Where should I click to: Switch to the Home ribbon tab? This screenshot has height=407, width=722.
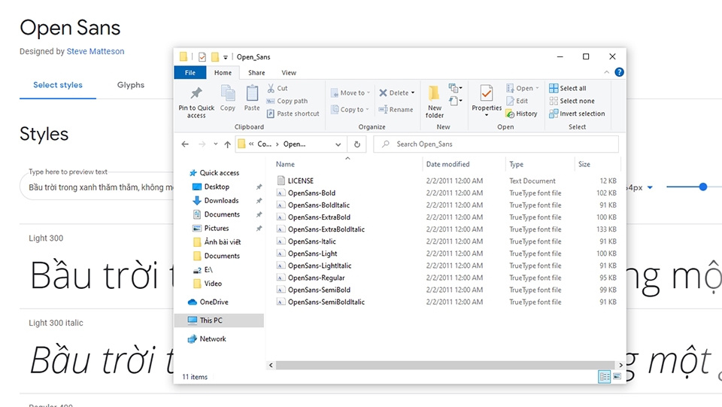coord(223,73)
